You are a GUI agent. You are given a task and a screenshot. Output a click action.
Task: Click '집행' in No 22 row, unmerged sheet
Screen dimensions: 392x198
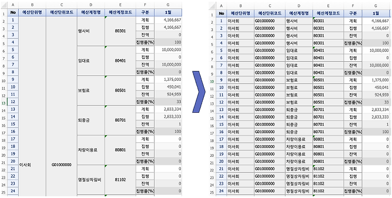point(353,177)
